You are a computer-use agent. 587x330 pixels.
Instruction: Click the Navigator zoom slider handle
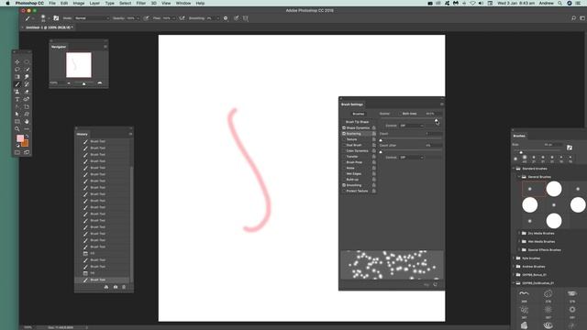click(83, 83)
